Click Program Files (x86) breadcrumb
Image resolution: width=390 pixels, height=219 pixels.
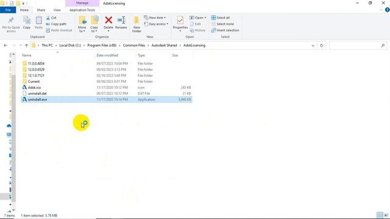(x=102, y=46)
